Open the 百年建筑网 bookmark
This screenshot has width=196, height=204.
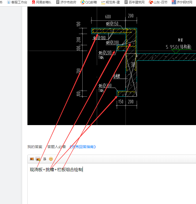[x=134, y=2]
